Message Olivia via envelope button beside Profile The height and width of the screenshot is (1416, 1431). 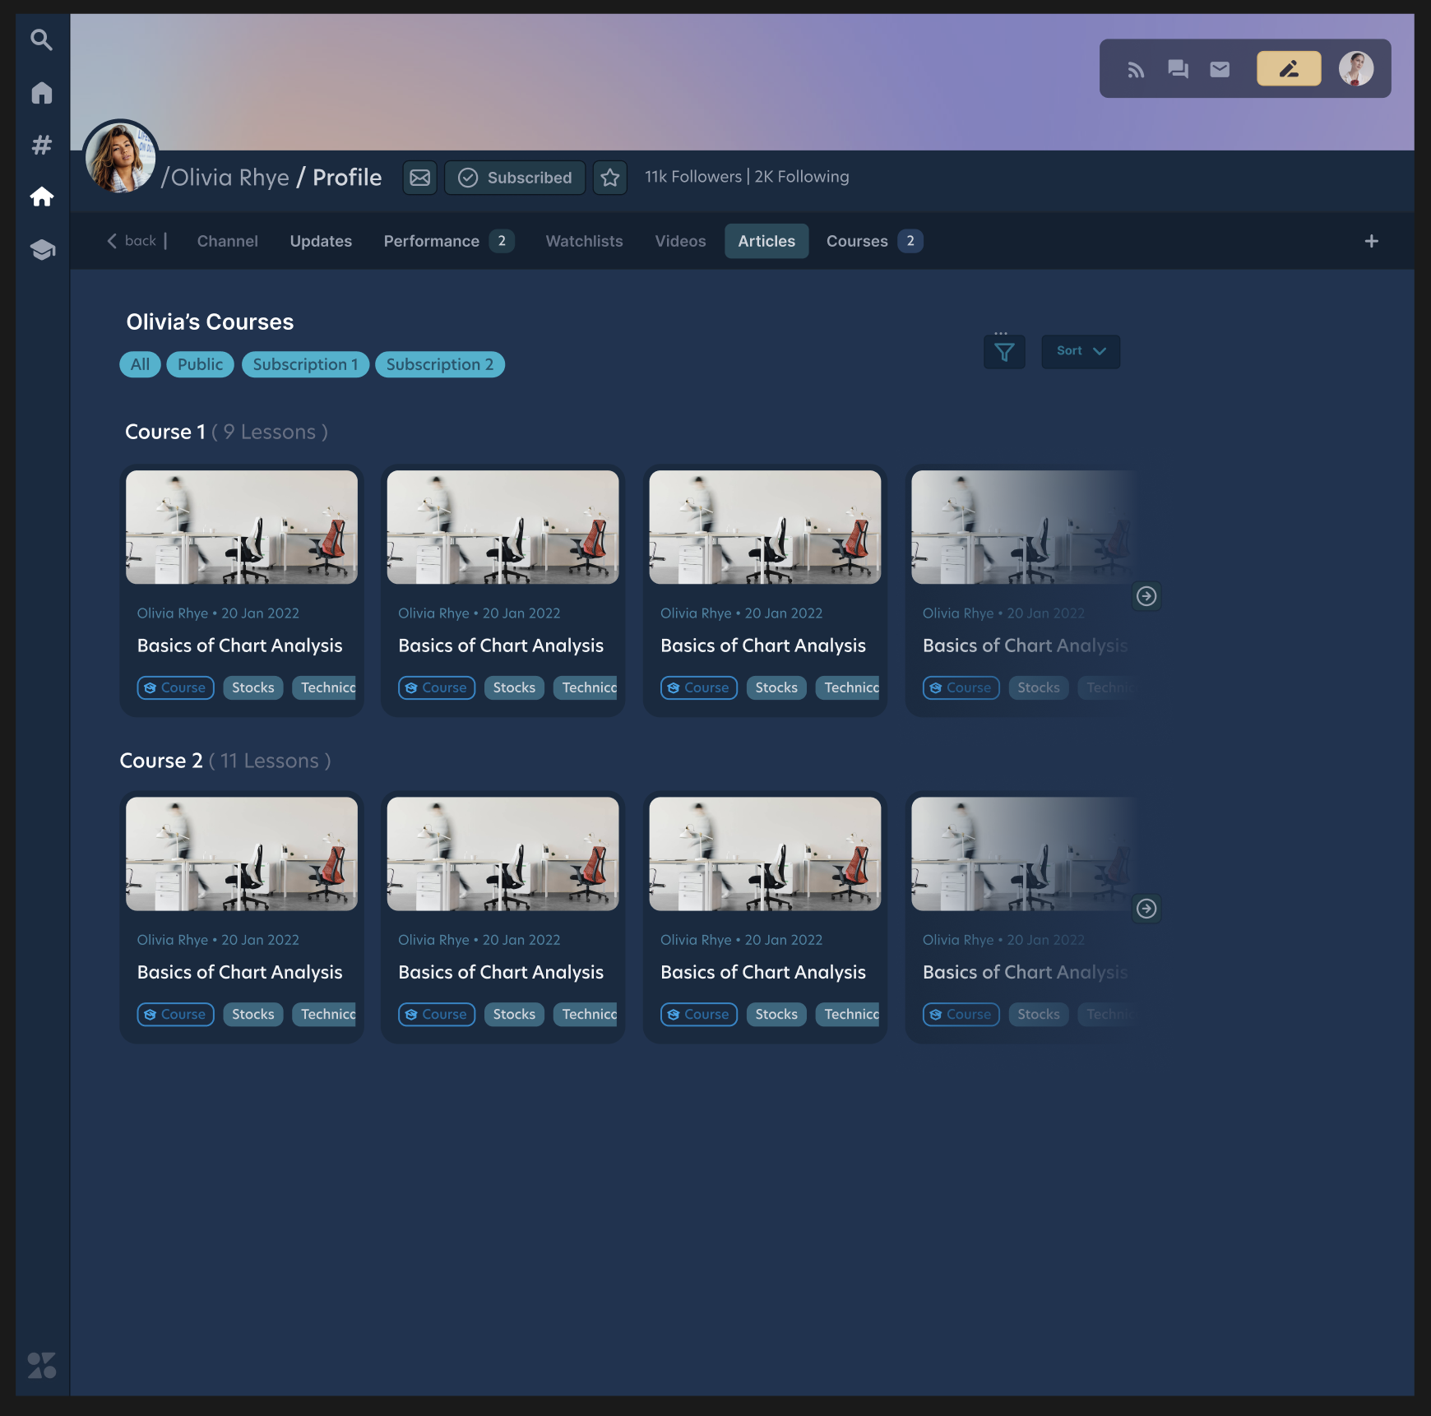[x=419, y=178]
